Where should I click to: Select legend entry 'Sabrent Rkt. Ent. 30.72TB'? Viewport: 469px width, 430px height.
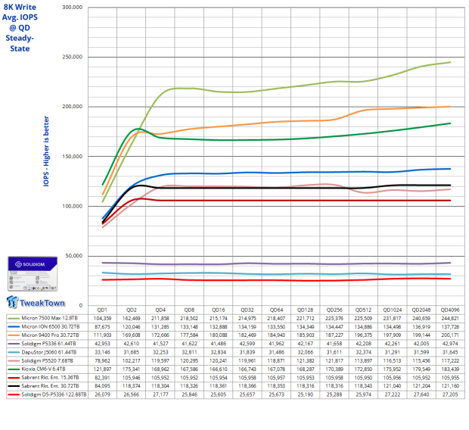point(50,386)
